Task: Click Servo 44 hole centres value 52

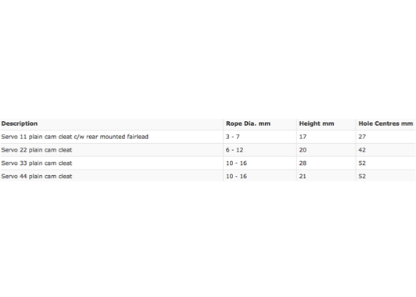Action: coord(362,177)
